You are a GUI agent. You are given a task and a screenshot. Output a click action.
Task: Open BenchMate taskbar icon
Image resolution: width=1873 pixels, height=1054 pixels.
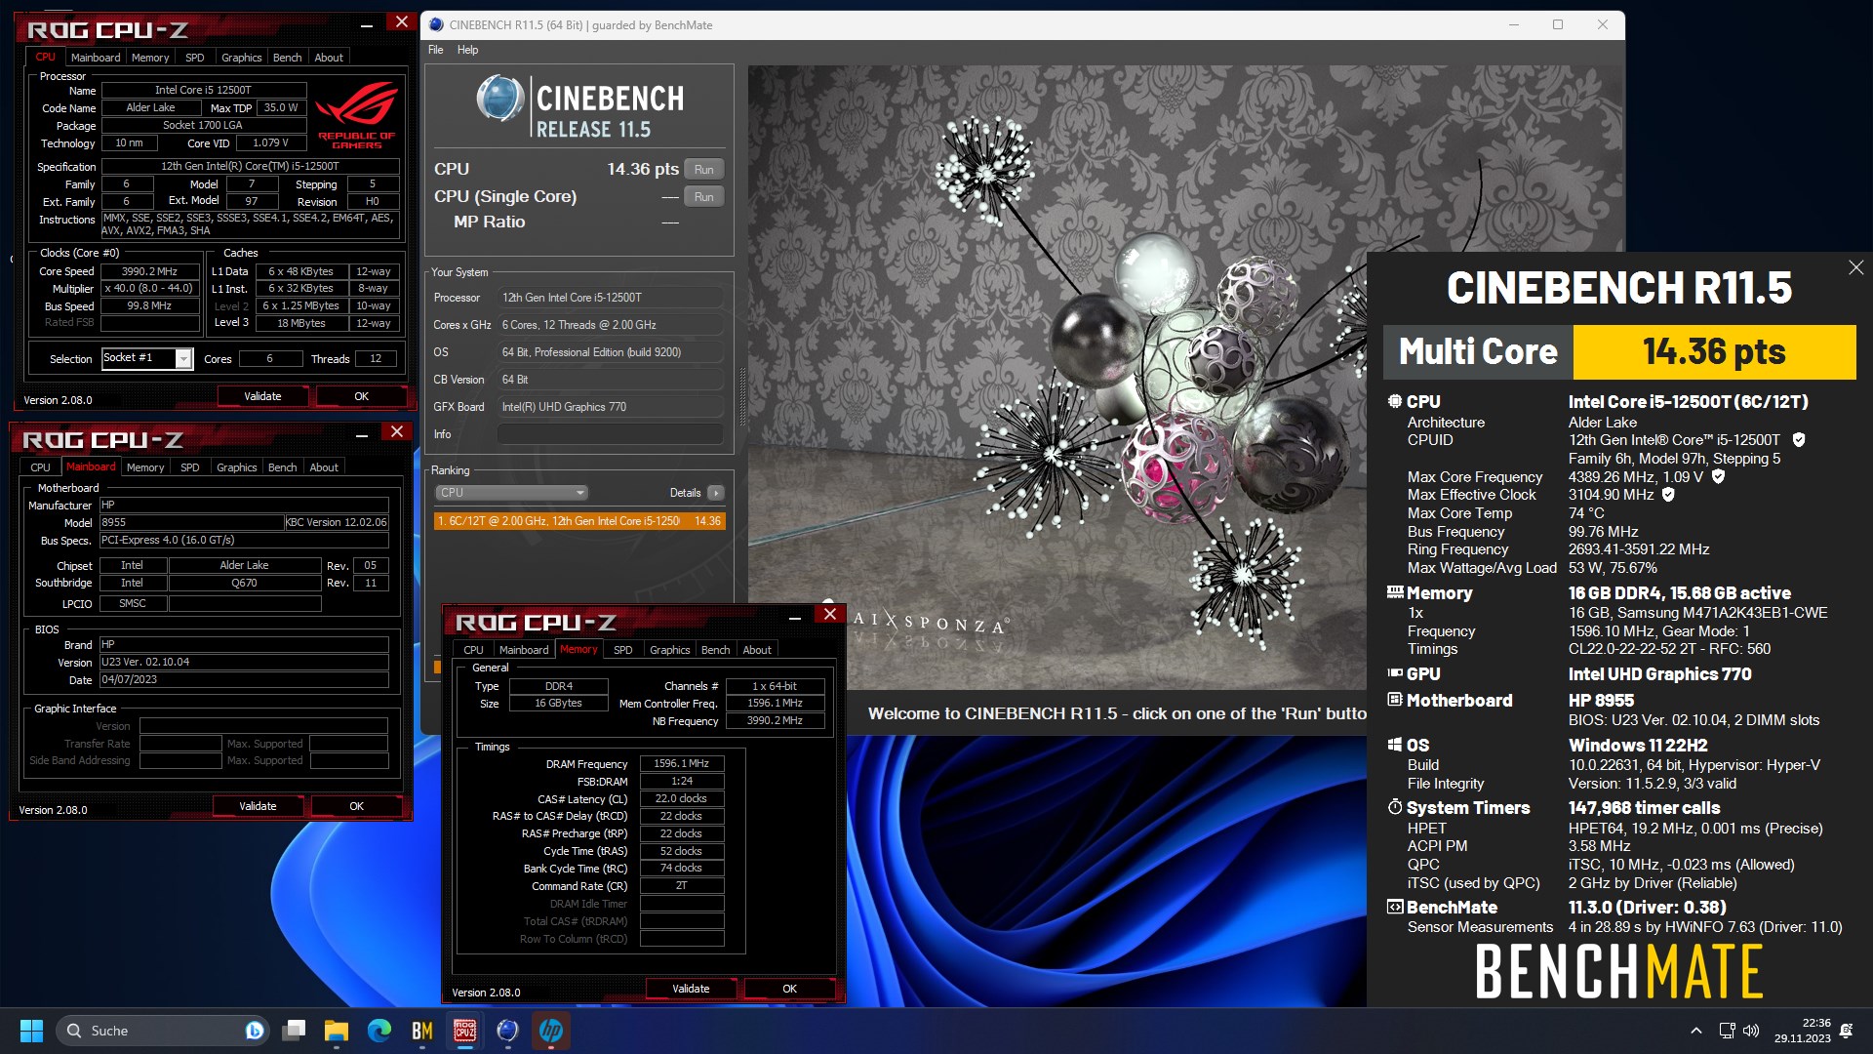[x=422, y=1031]
